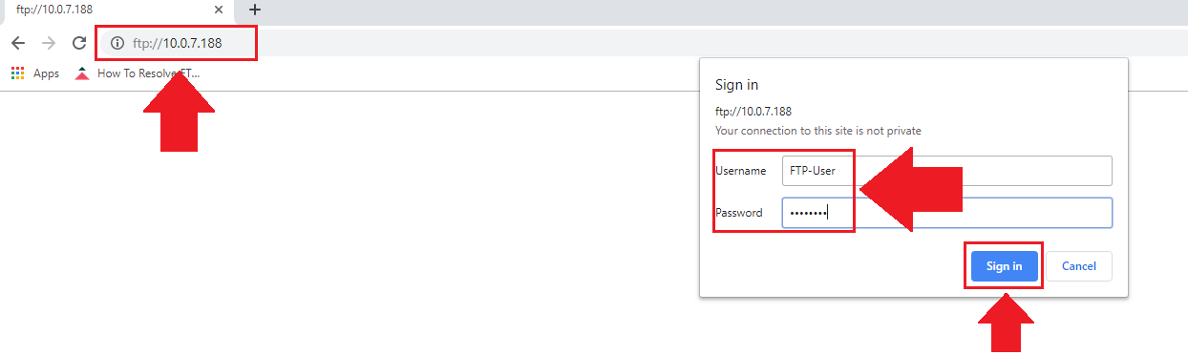Screen dimensions: 1188x355
Task: View site information icon in address bar
Action: click(x=117, y=43)
